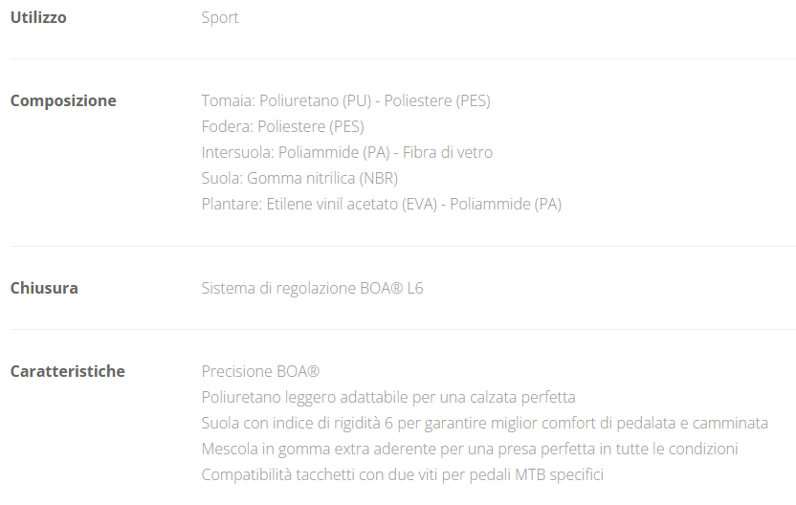Image resolution: width=796 pixels, height=505 pixels.
Task: Click the Fodera Poliestere line
Action: tap(282, 126)
